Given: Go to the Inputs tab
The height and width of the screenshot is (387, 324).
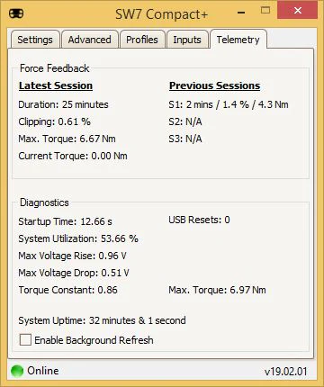Looking at the screenshot, I should [x=187, y=40].
